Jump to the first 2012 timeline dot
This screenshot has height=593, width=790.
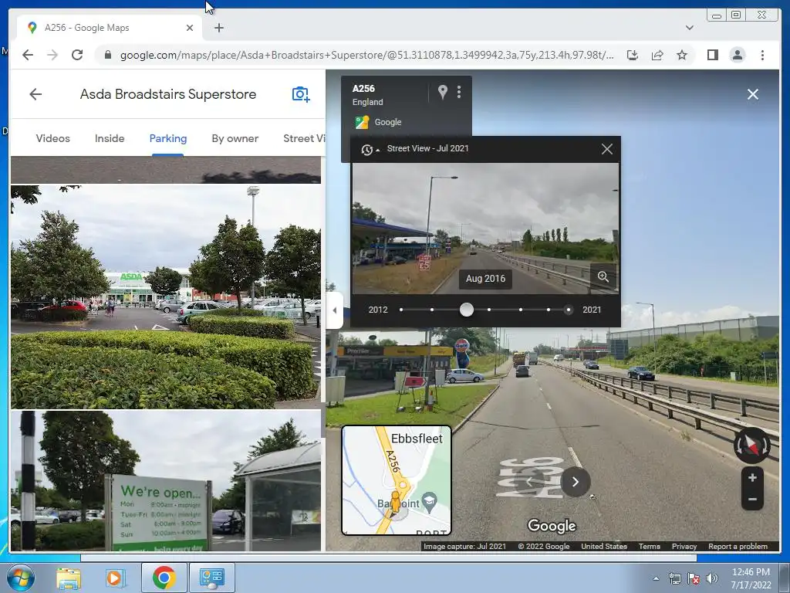[401, 310]
